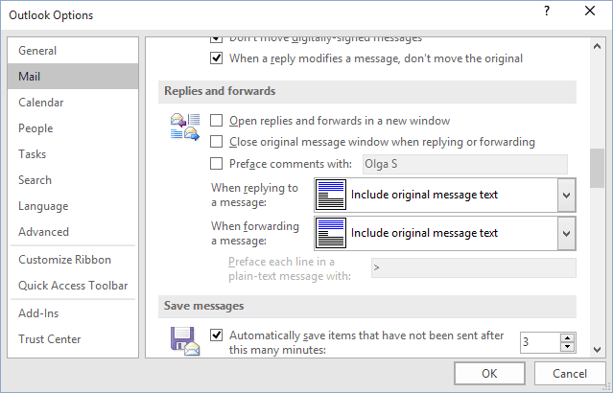Click the auto-save minutes value field
Screen dimensions: 613x393
[540, 342]
